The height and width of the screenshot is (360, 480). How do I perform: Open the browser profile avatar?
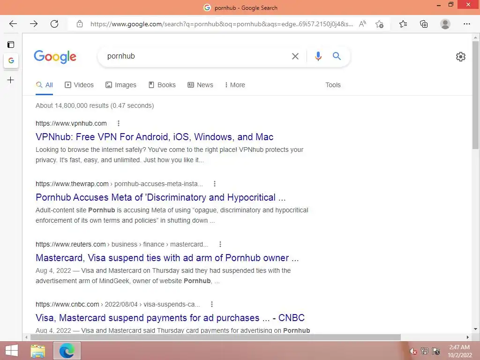click(445, 24)
